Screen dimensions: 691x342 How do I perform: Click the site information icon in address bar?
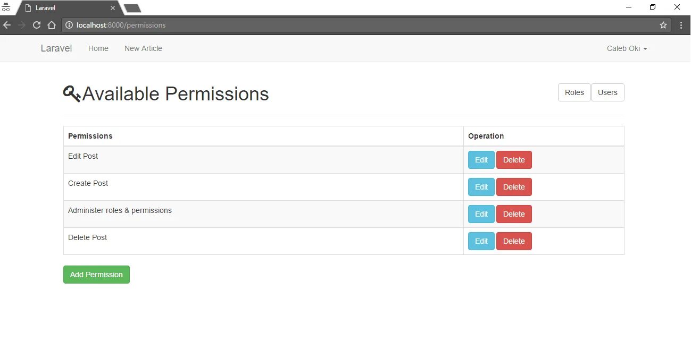[69, 25]
